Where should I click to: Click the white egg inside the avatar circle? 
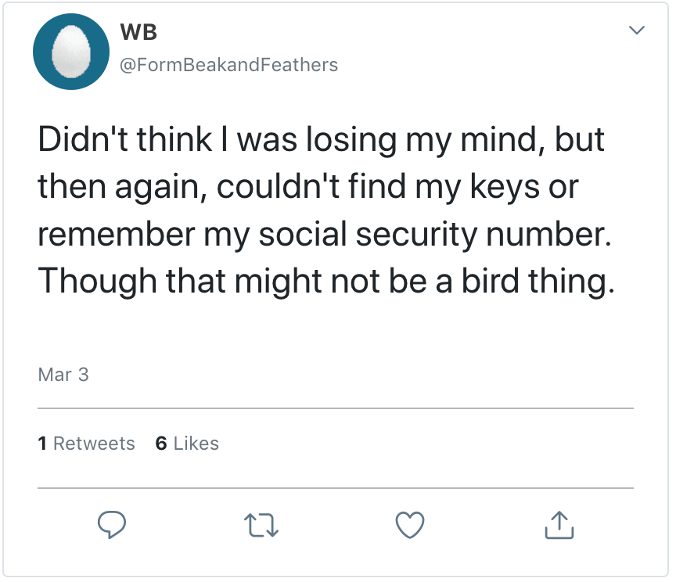pyautogui.click(x=70, y=53)
